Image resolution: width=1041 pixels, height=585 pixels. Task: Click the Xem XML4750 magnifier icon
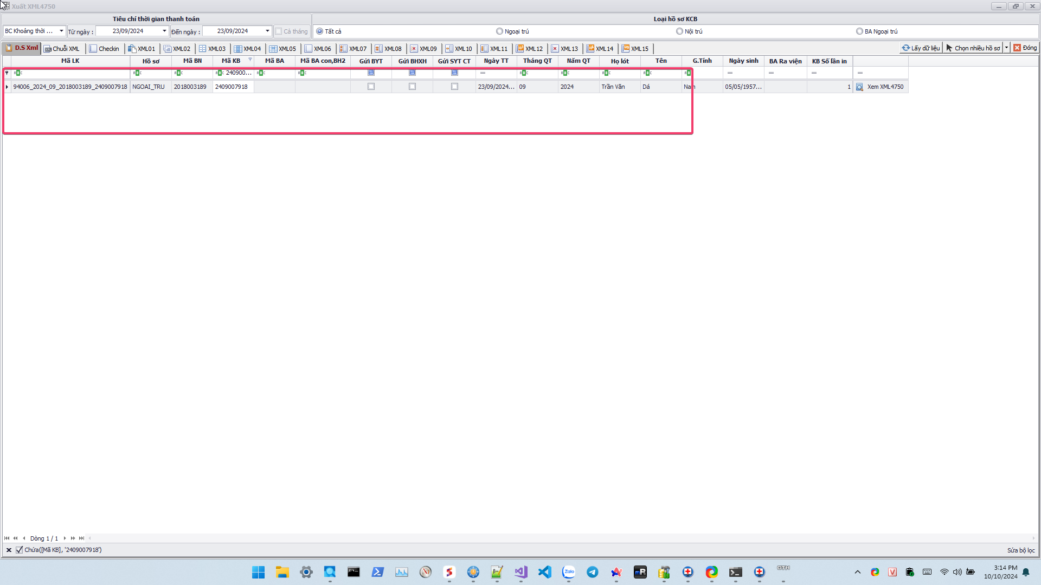[859, 87]
